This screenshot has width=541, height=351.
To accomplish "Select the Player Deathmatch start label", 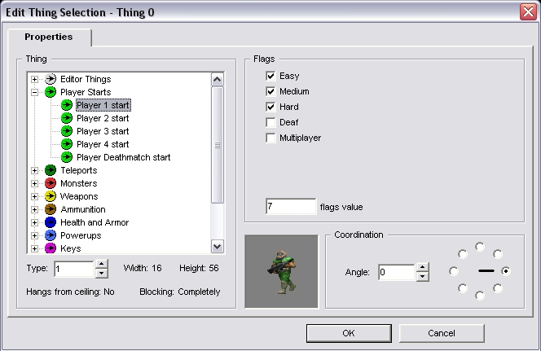I will tap(124, 157).
